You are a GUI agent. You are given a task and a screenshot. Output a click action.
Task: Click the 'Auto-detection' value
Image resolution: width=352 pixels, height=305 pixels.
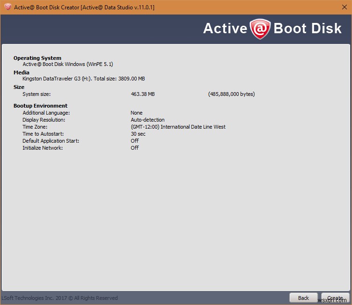point(147,120)
